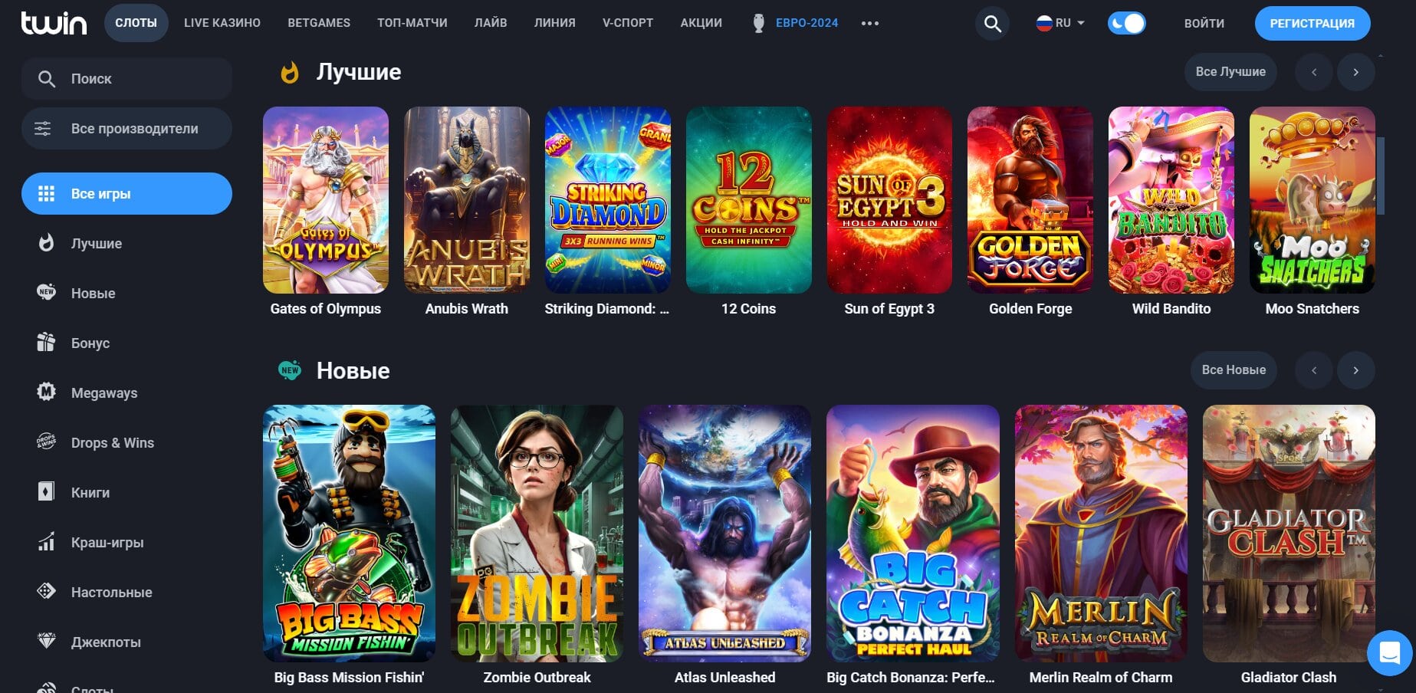Switch to LIVE КАЗИНО tab
This screenshot has width=1416, height=693.
pos(222,23)
